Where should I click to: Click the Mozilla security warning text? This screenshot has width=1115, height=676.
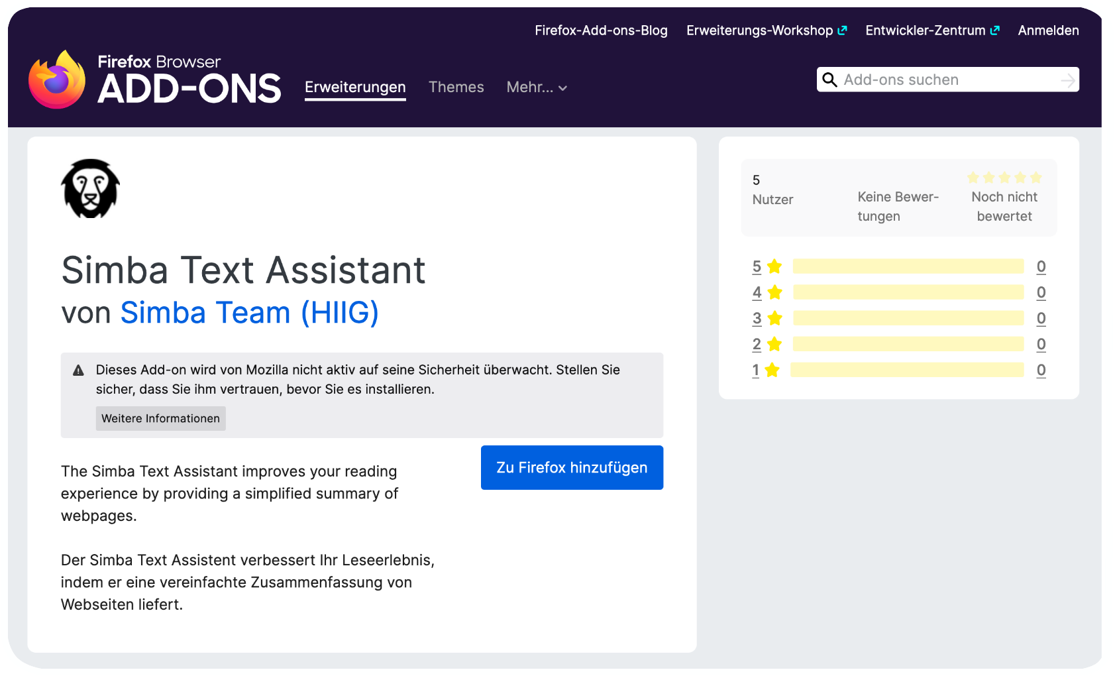click(x=358, y=380)
